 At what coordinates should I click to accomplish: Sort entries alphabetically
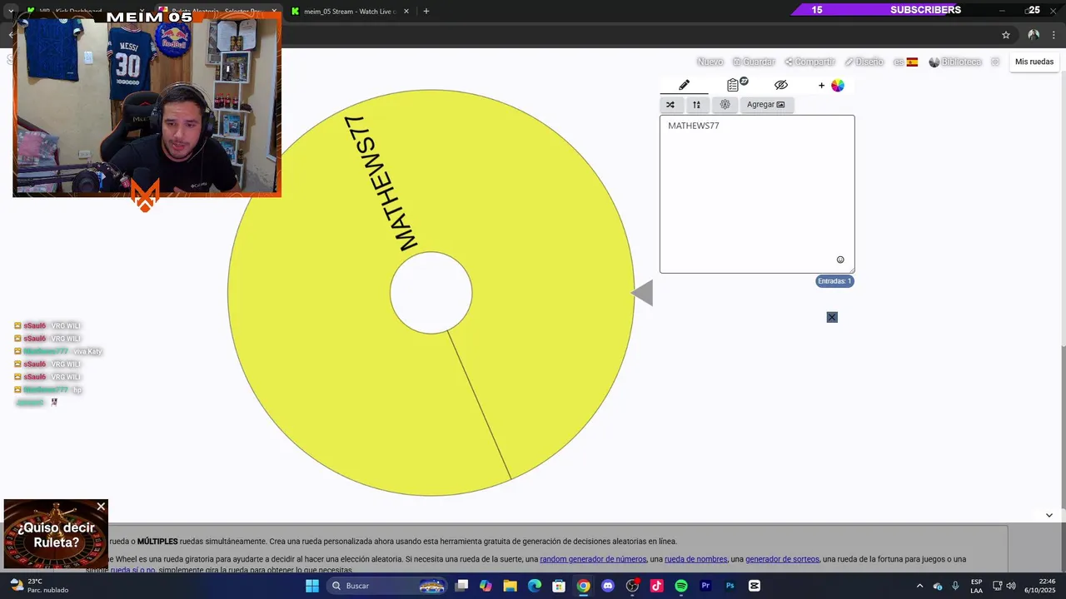click(696, 105)
